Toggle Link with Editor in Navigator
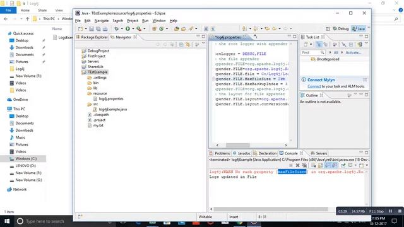Image resolution: width=404 pixels, height=227 pixels. coord(188,45)
